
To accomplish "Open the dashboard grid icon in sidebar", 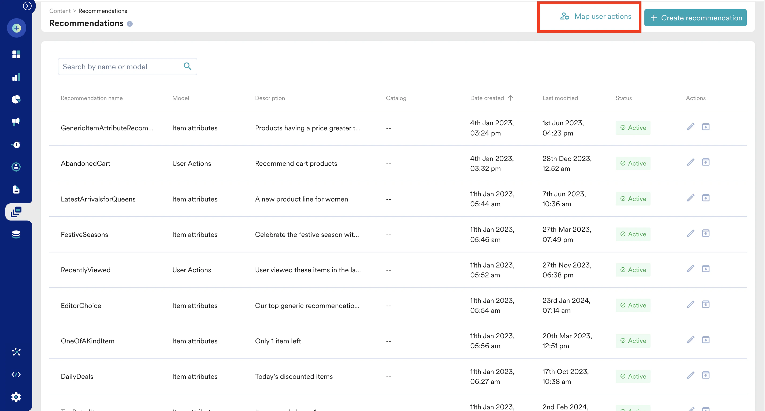I will point(16,54).
